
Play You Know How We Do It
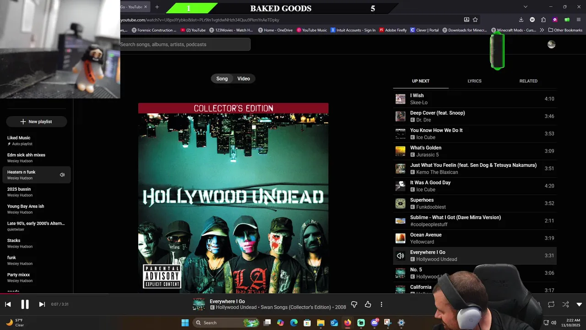[x=475, y=134]
